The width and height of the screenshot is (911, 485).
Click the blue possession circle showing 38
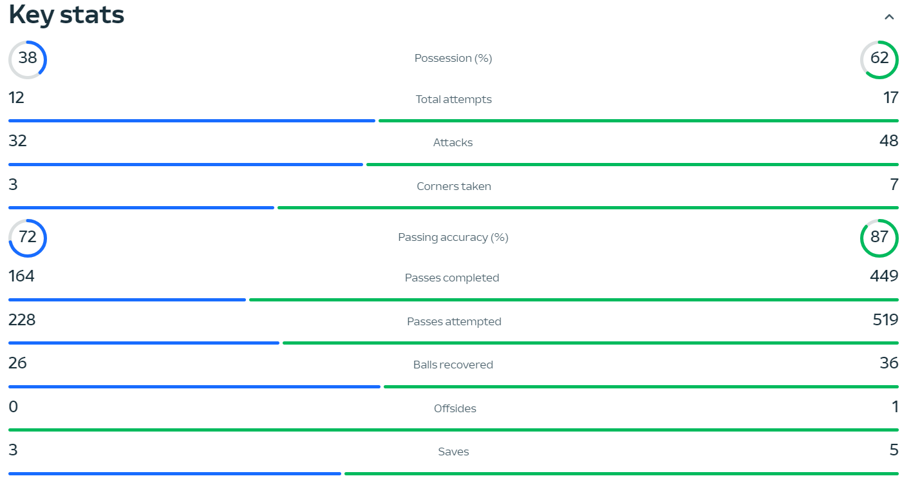(x=28, y=59)
